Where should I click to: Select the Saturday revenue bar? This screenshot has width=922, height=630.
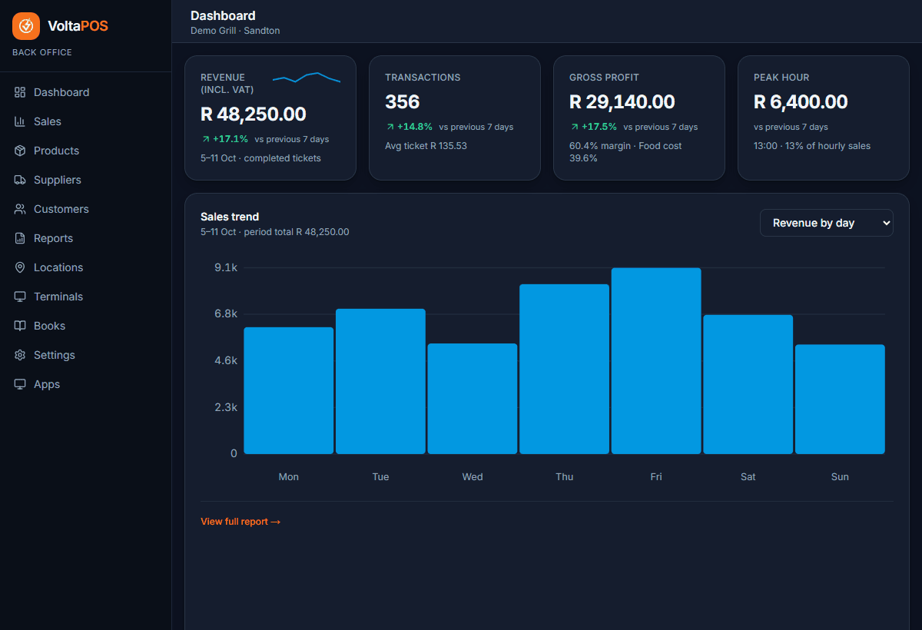(748, 384)
